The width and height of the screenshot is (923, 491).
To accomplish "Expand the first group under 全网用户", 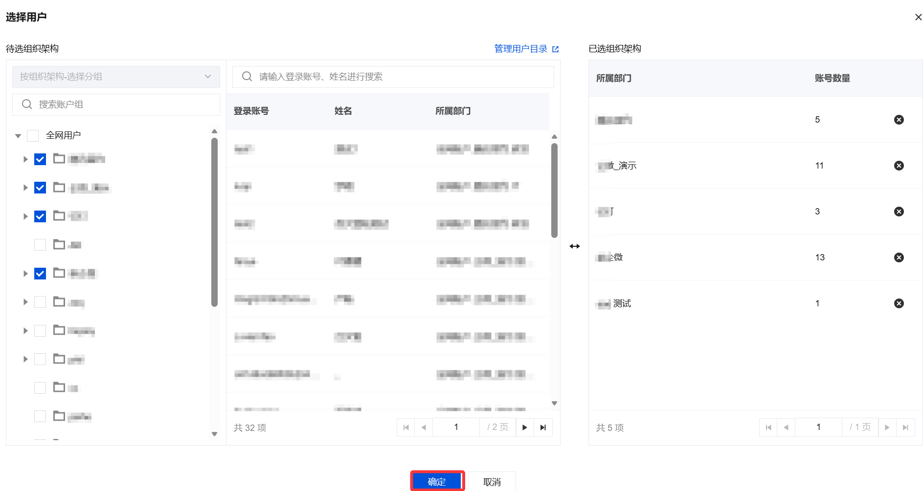I will point(25,159).
